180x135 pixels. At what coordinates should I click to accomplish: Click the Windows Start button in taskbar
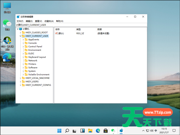tap(59, 131)
